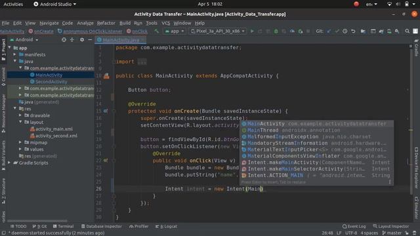This screenshot has width=420, height=236.
Task: Open the Pixel_3a_API_30_x86 device dropdown
Action: pos(217,31)
